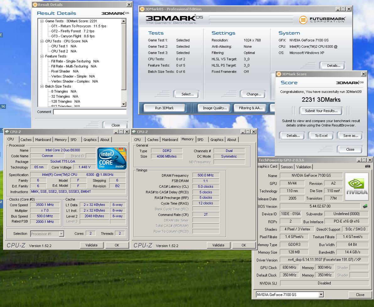Click the Intel Core 2 Duo logo in CPU-Z
Screen dimensions: 374x307
point(112,158)
